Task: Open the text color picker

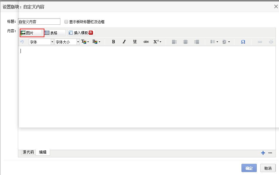Action: click(x=85, y=42)
